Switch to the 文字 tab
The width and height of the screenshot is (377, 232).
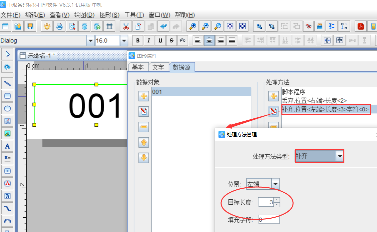tap(159, 67)
